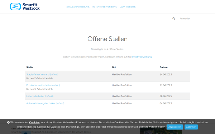
Task: Click location in Automatisierungstechniker row
Action: coord(121,103)
